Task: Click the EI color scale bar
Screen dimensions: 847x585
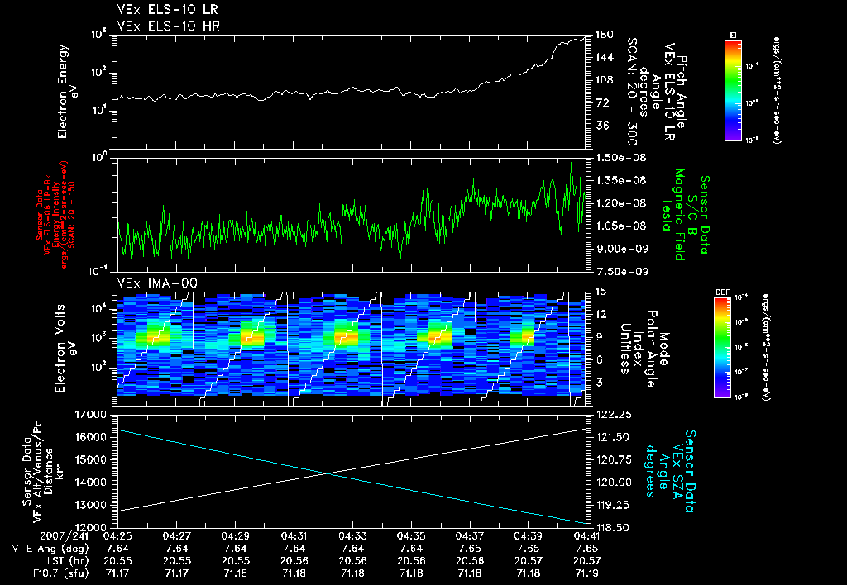Action: pyautogui.click(x=733, y=90)
